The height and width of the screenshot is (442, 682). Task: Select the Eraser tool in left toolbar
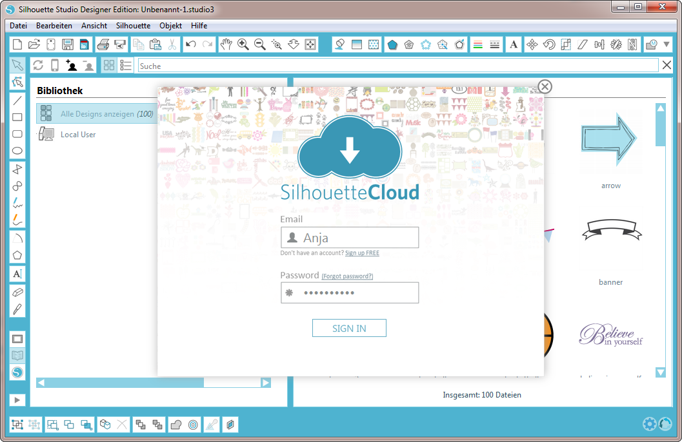[17, 292]
